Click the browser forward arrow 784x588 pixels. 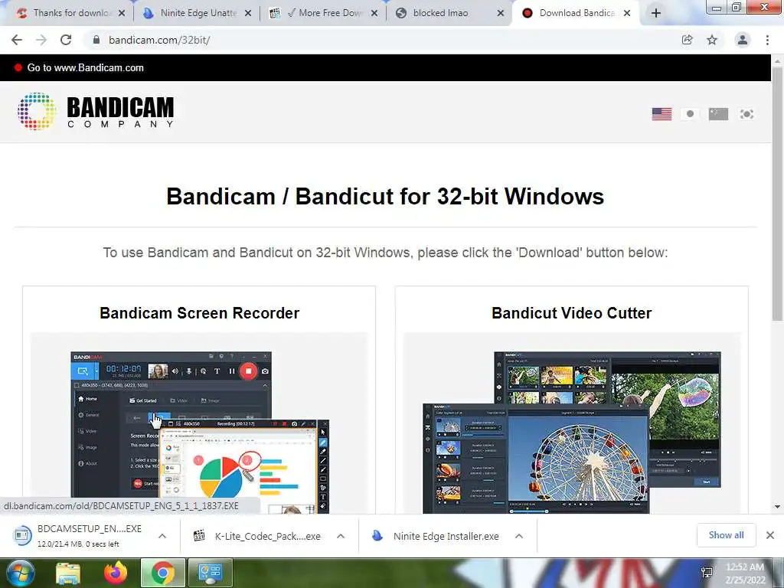[x=41, y=40]
